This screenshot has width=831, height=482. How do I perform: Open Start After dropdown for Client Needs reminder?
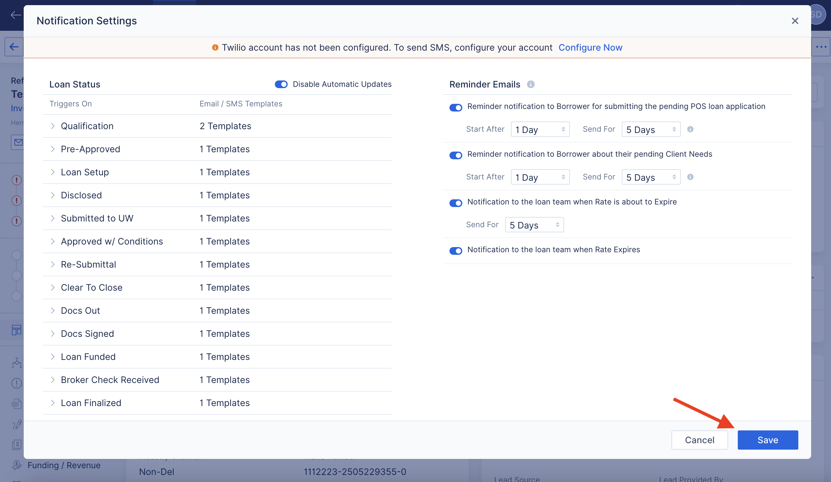[x=540, y=177]
